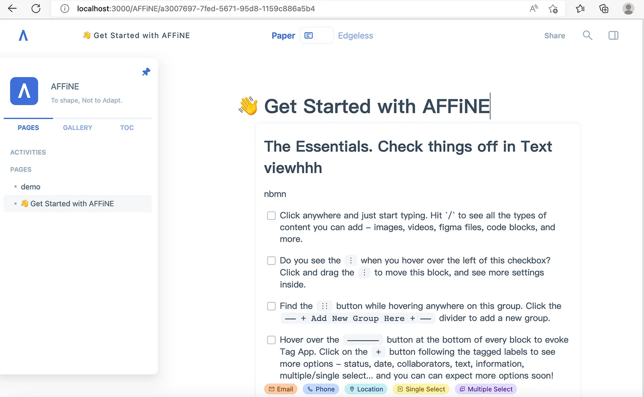Click the PAGES section heading
Image resolution: width=644 pixels, height=397 pixels.
pyautogui.click(x=21, y=170)
